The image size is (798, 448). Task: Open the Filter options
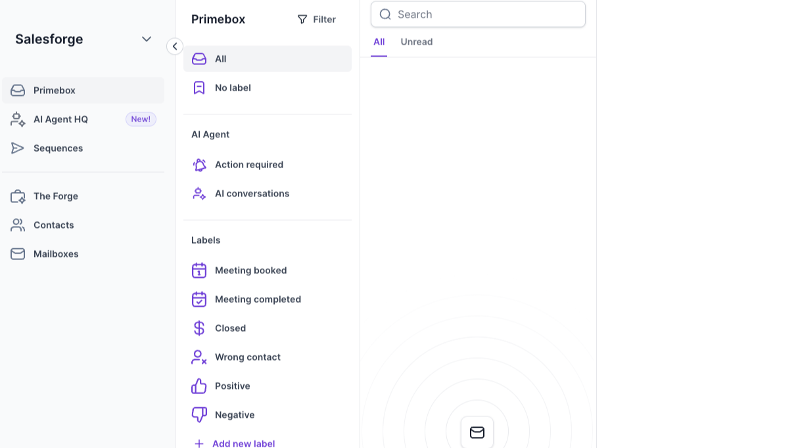coord(316,20)
